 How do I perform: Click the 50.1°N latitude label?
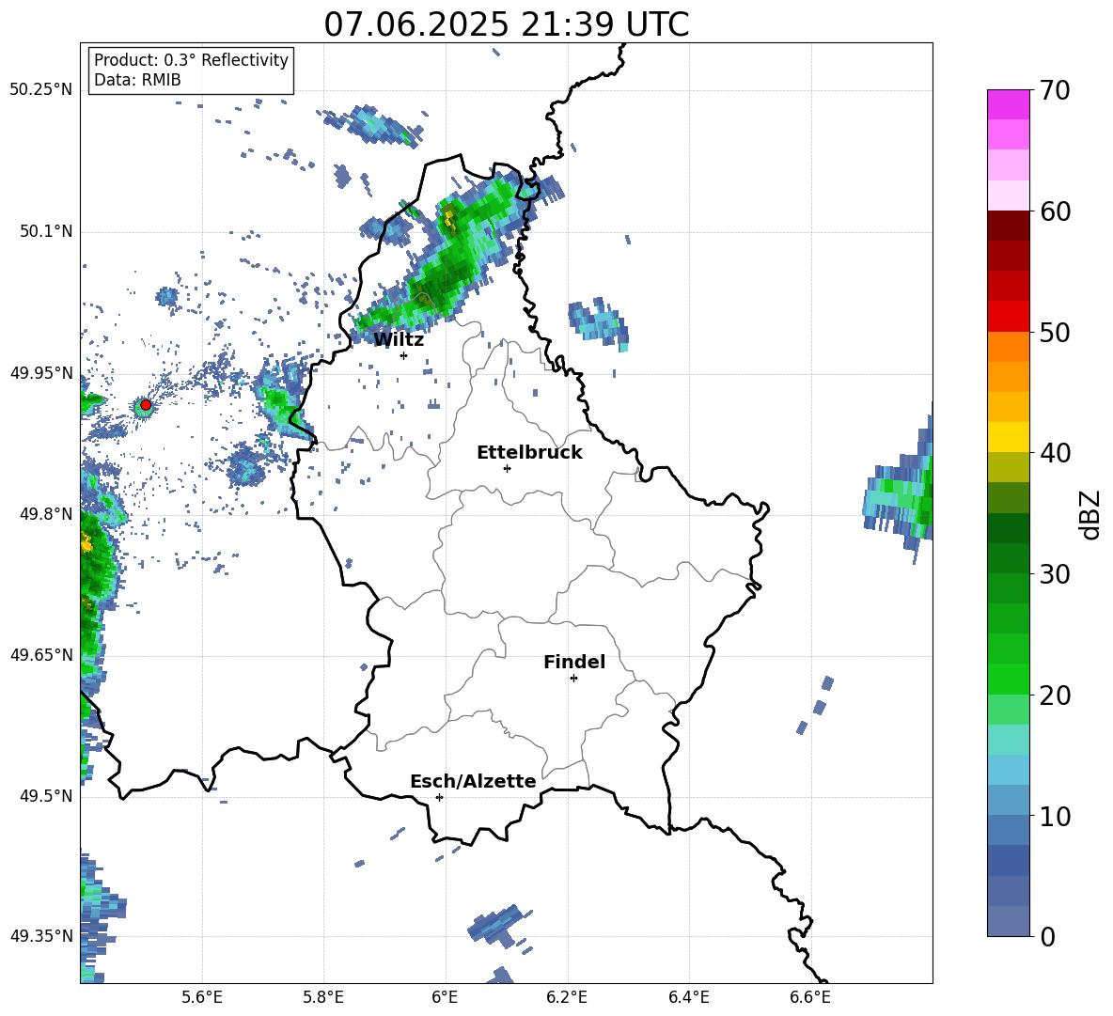(x=46, y=231)
